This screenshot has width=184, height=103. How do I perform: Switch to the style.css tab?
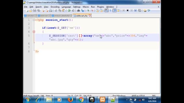click(44, 16)
